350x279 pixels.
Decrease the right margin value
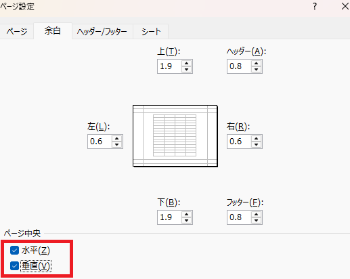click(256, 144)
